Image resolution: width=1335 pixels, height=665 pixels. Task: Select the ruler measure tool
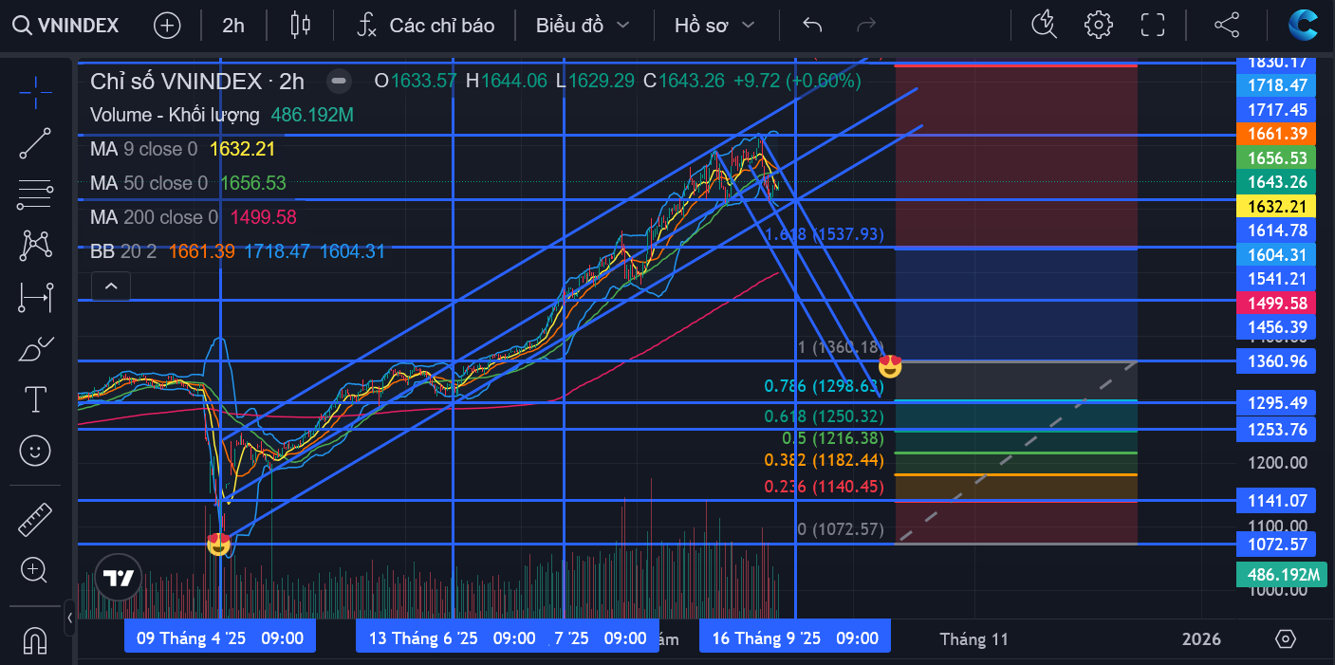(x=35, y=519)
